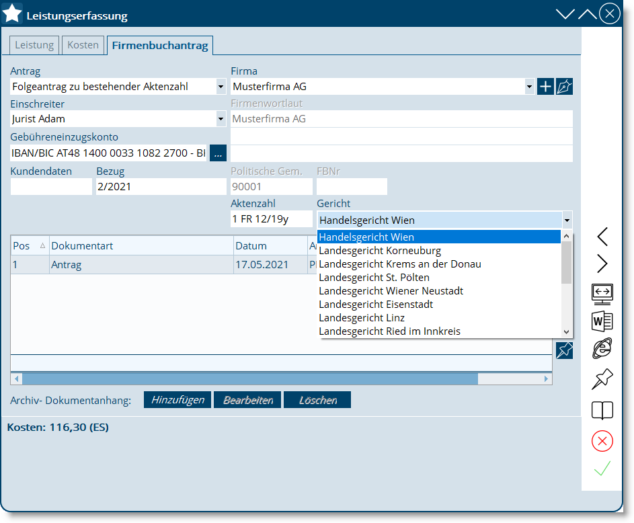634x523 pixels.
Task: Close the Leistungserfassung window
Action: 609,13
